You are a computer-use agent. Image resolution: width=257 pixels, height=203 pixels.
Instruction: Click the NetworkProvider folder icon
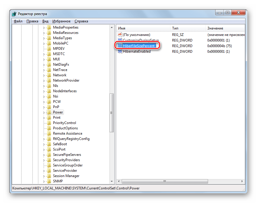(49, 80)
